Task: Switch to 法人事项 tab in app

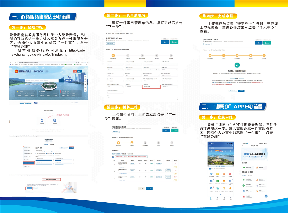Action: (250, 175)
